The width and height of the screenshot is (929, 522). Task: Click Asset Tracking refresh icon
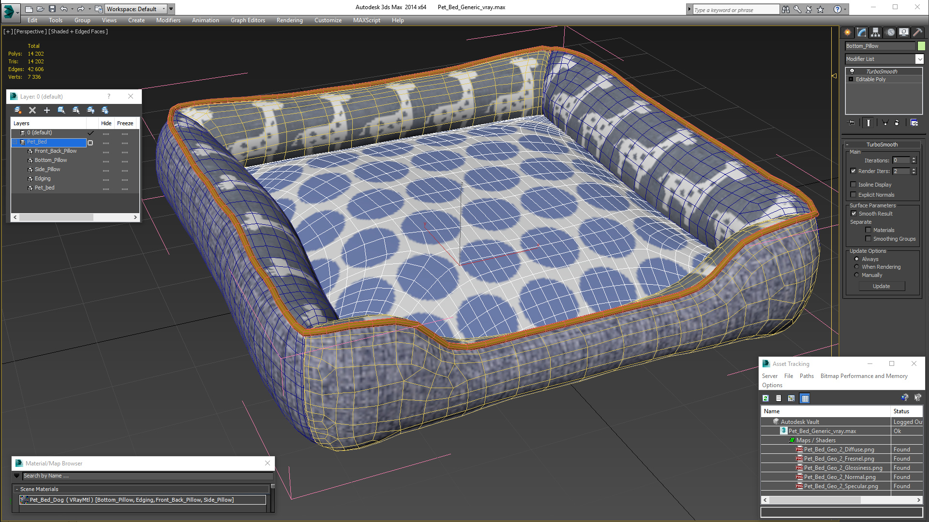[765, 398]
